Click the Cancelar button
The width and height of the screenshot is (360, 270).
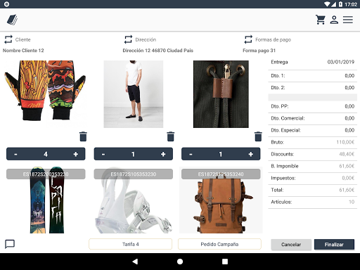291,245
